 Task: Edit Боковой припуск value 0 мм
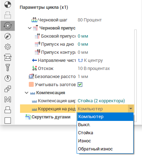coord(83,36)
